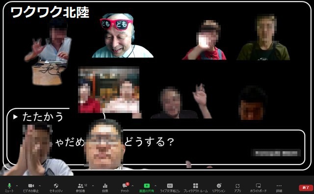Image resolution: width=314 pixels, height=194 pixels.
Task: Expand arrow next to 参加者
Action: point(93,186)
